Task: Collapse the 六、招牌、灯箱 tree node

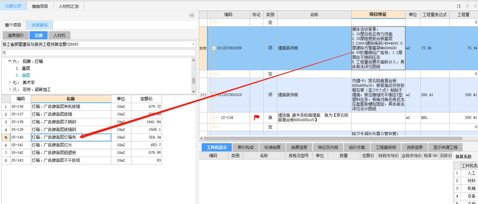Action: [x=10, y=61]
